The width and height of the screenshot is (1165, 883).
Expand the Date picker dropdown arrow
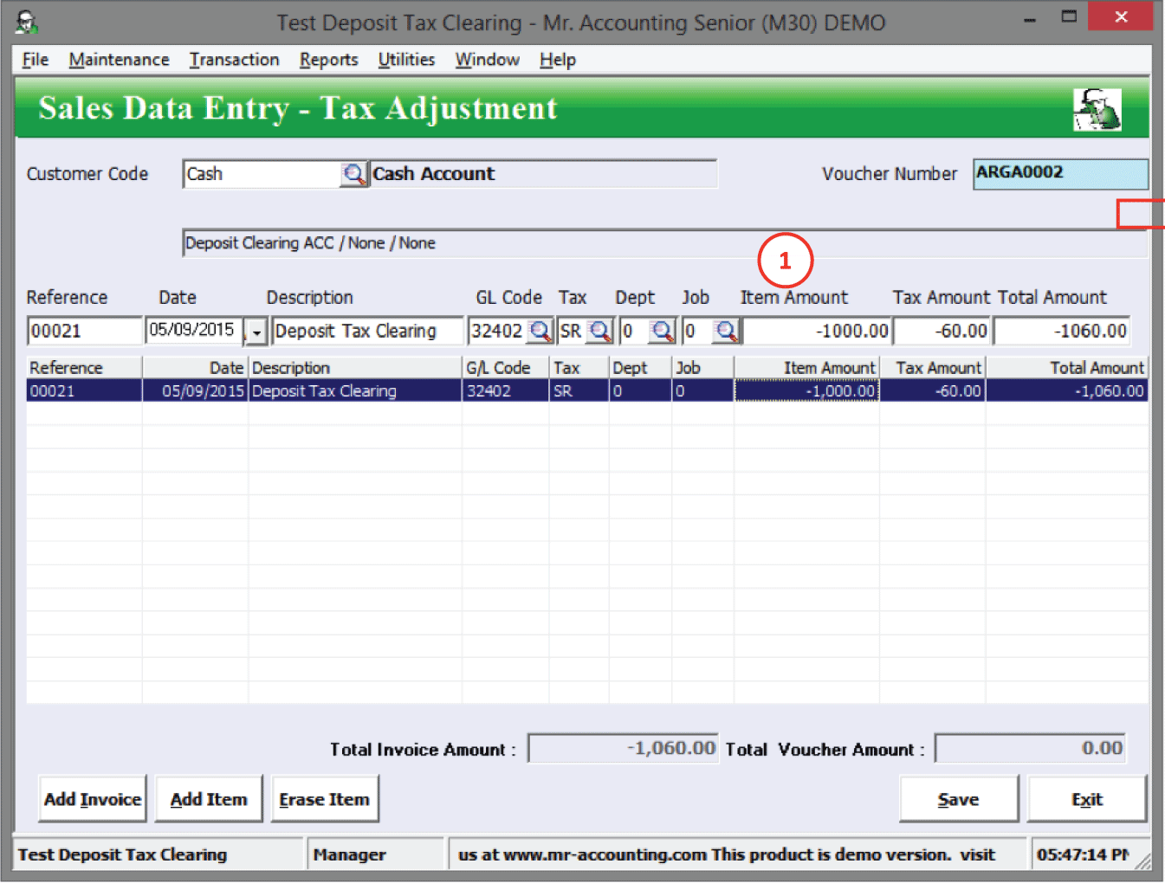(256, 332)
